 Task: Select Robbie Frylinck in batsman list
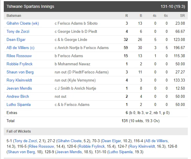[19, 64]
